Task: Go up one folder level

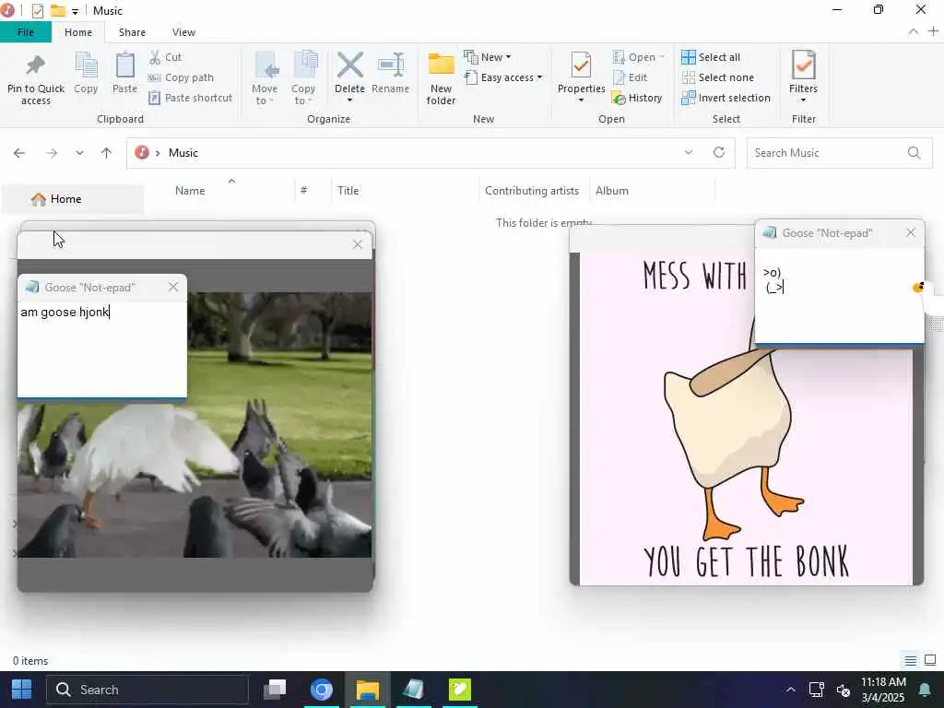Action: point(107,153)
